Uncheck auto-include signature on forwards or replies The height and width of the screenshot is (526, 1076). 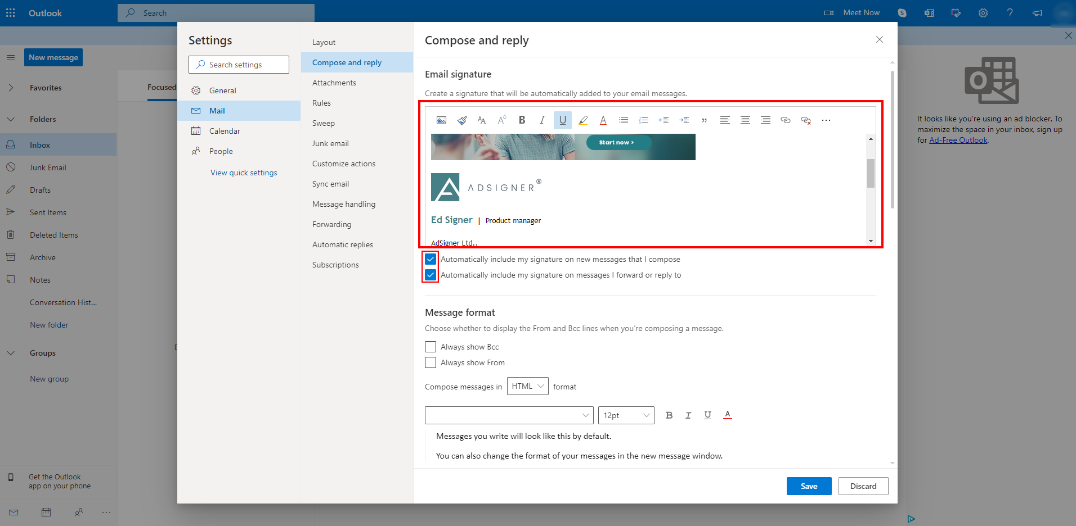pyautogui.click(x=431, y=275)
